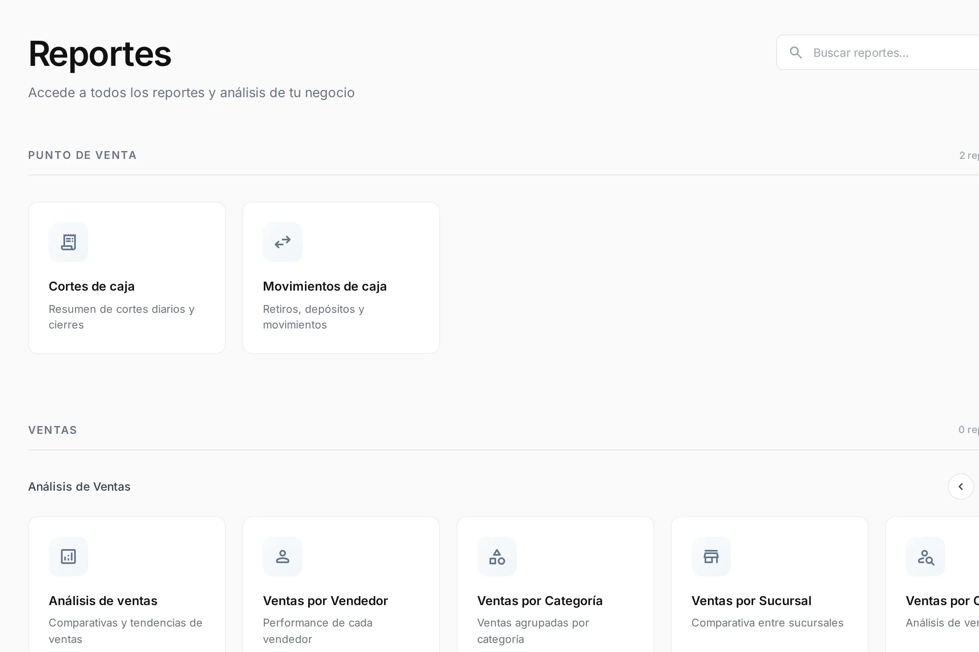Screen dimensions: 979x652
Task: Click the Cortes de caja receipt icon
Action: 68,242
